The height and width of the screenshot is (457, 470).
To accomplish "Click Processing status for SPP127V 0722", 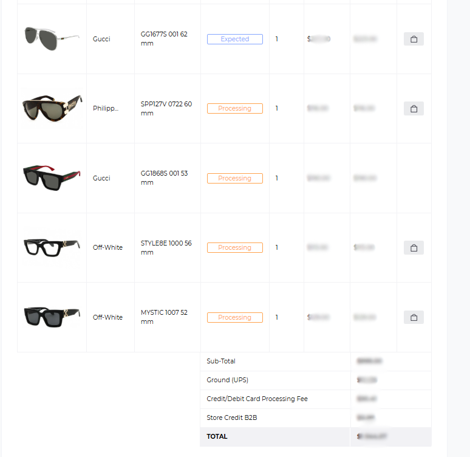I will point(235,108).
